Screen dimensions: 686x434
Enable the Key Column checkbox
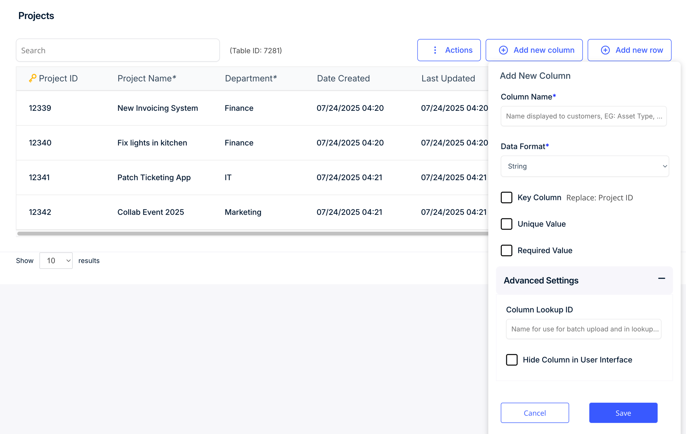[507, 197]
